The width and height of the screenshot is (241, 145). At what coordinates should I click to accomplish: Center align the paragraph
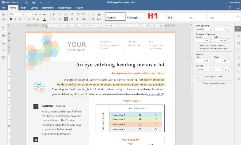[60, 19]
